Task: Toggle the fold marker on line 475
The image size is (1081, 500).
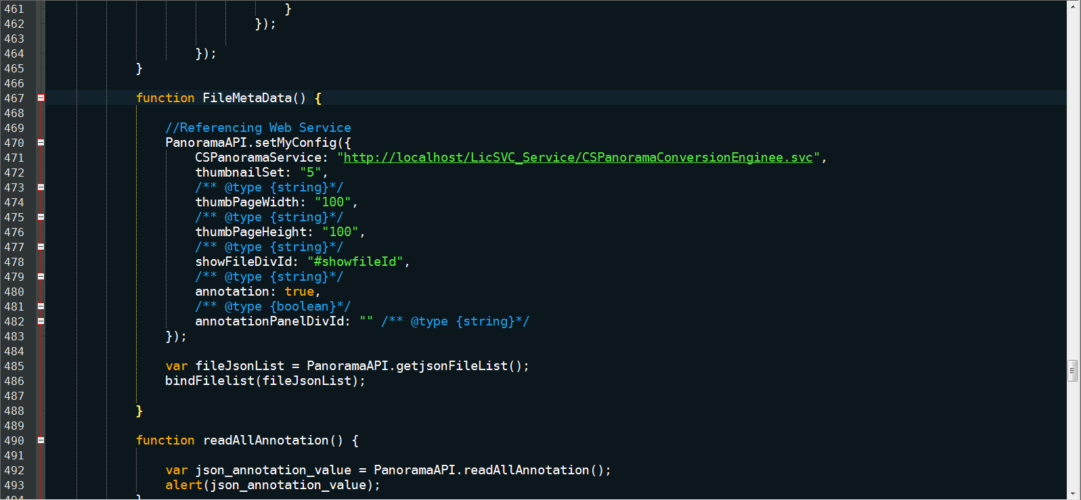Action: tap(41, 217)
